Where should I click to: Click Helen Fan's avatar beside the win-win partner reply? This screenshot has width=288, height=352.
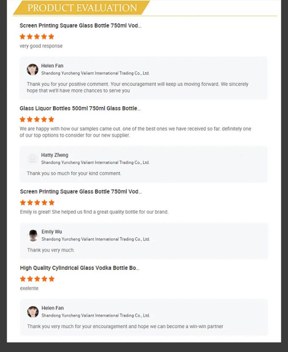coord(33,312)
